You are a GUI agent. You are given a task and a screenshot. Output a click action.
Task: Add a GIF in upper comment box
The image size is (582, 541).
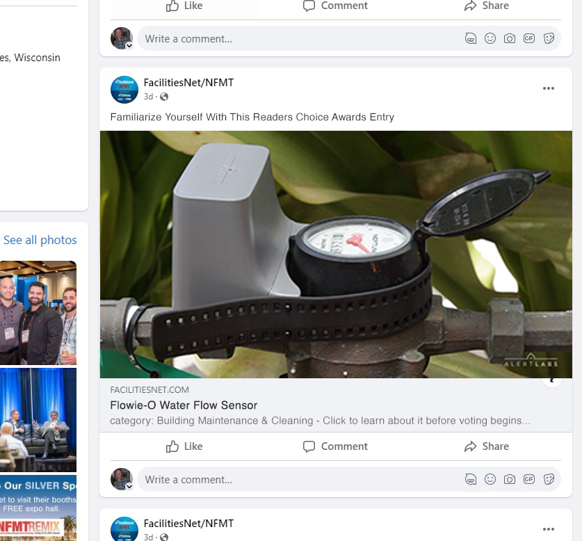click(529, 39)
